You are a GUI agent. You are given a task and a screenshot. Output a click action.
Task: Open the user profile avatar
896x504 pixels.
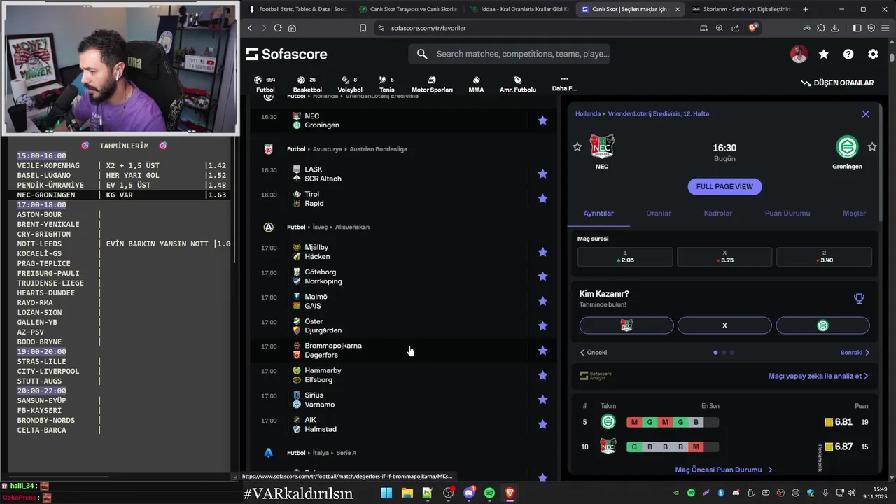click(799, 54)
